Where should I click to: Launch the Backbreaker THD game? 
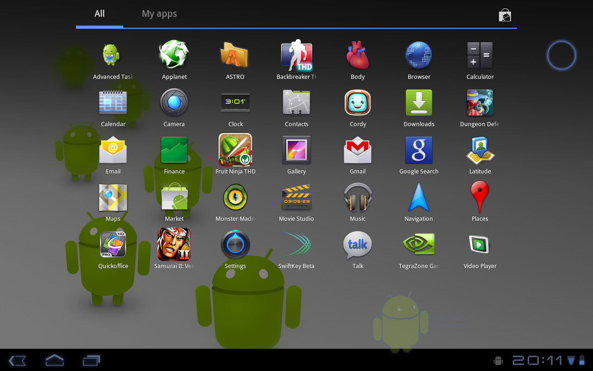point(296,56)
